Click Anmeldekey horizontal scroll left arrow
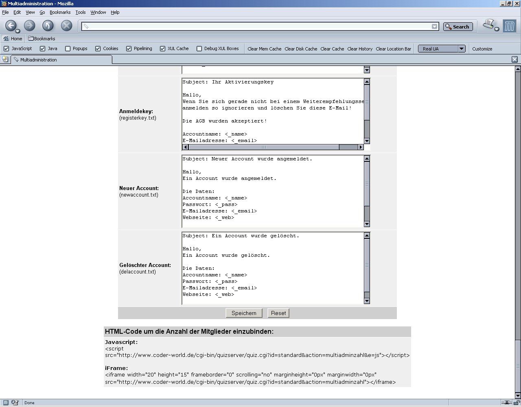The image size is (521, 407). [185, 147]
